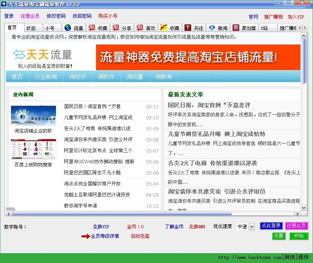
Task: Click the 注册会员 link at top
Action: click(x=30, y=16)
